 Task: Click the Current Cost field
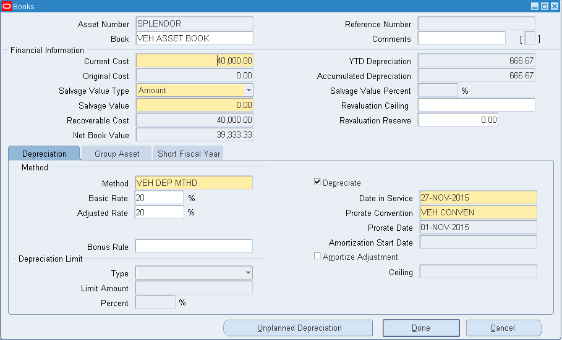(x=194, y=60)
